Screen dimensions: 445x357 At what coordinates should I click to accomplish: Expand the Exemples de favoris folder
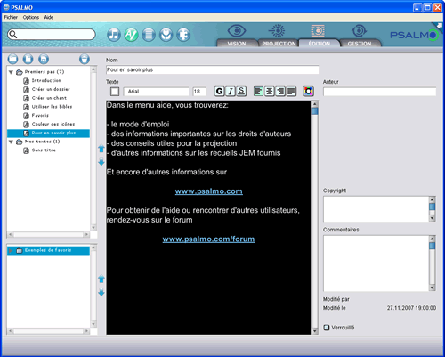(11, 251)
